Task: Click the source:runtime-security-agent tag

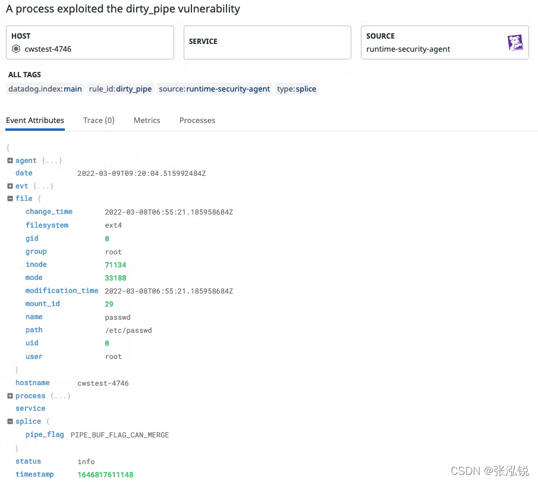Action: (214, 89)
